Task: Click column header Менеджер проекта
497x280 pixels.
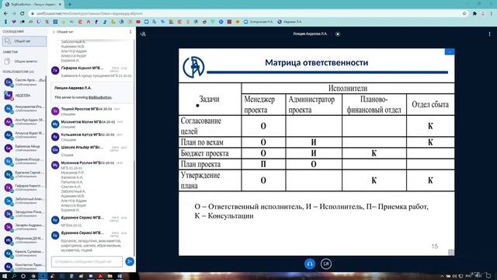Action: click(x=263, y=104)
